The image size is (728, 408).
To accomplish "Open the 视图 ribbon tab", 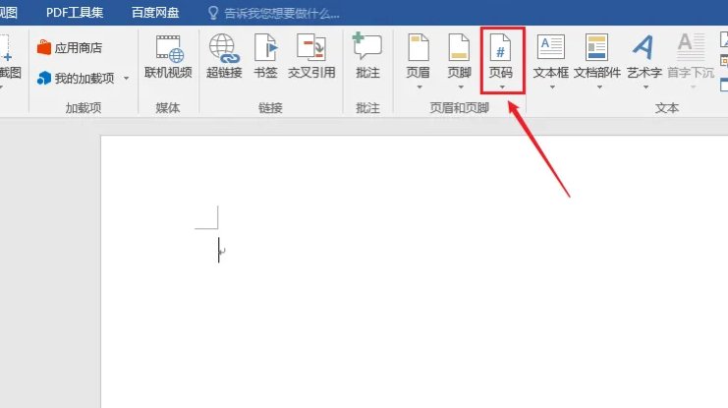I will coord(9,13).
